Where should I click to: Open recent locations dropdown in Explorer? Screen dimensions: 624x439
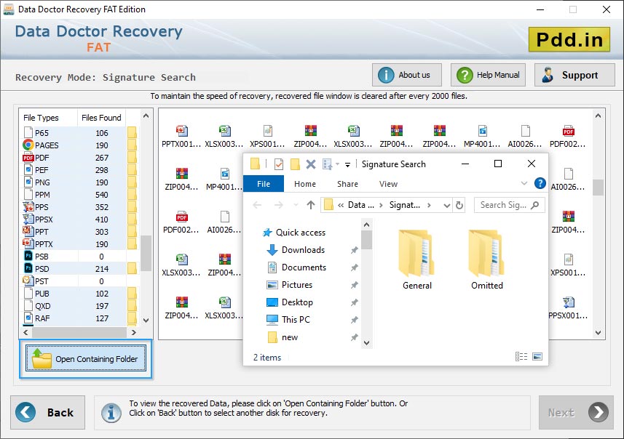[x=296, y=205]
